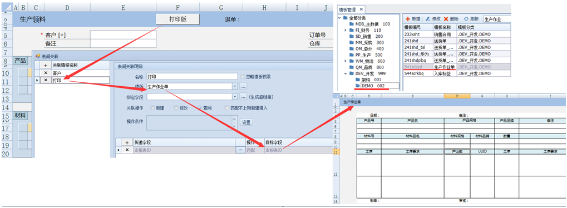Tick the 匹配不上则新建填入 checkbox
567x208 pixels.
227,108
